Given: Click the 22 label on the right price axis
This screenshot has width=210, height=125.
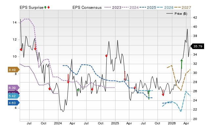Looking at the screenshot, I should point(195,110).
